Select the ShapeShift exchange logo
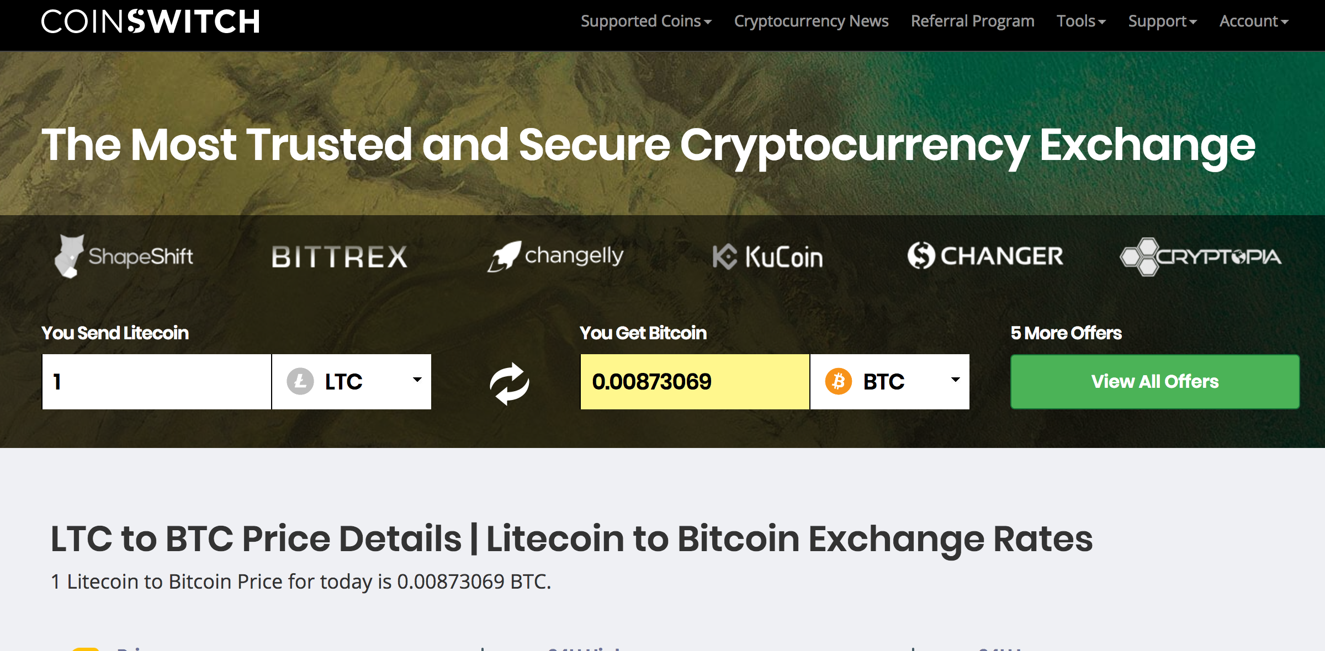The image size is (1325, 651). point(124,255)
